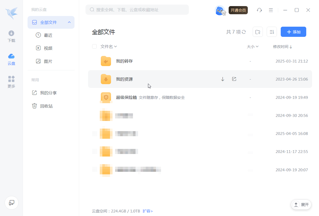
Task: Click the headset customer service icon
Action: point(259,10)
